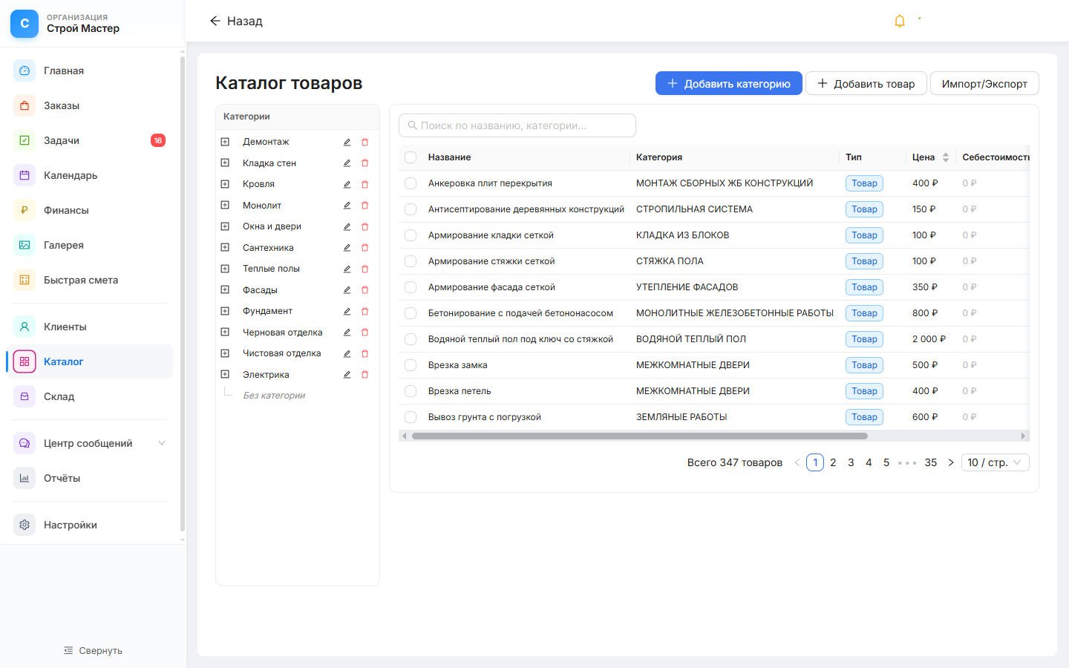Sort the table by Цена column
The height and width of the screenshot is (668, 1069).
click(930, 157)
